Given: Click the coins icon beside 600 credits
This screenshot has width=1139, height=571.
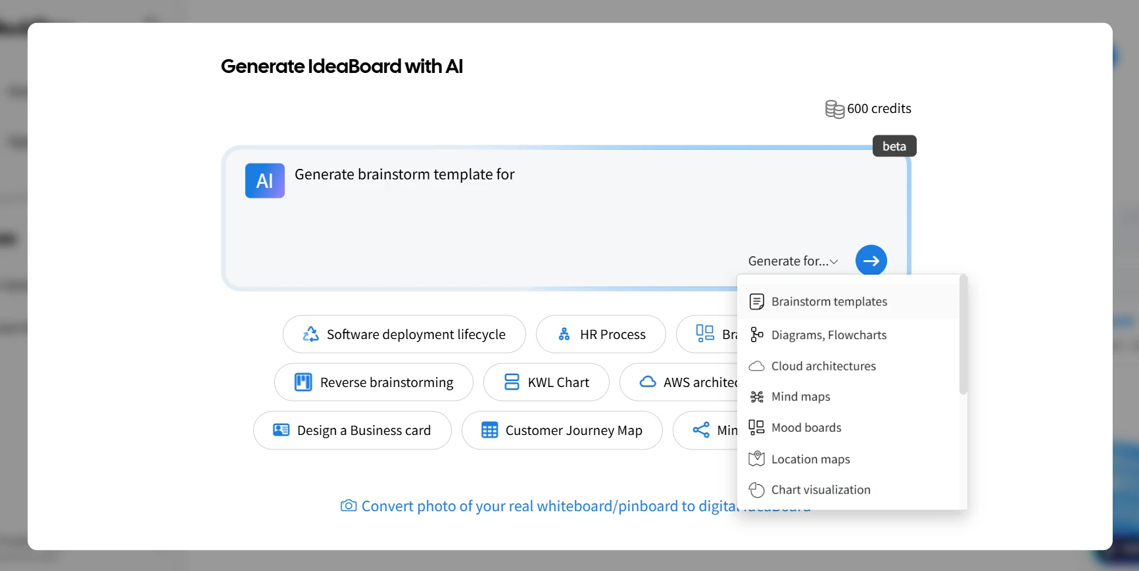Looking at the screenshot, I should click(x=835, y=108).
